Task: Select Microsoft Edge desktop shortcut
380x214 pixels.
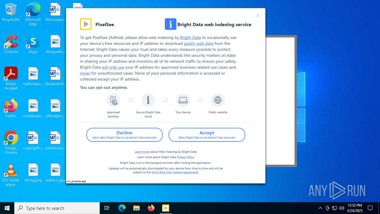Action: (33, 14)
